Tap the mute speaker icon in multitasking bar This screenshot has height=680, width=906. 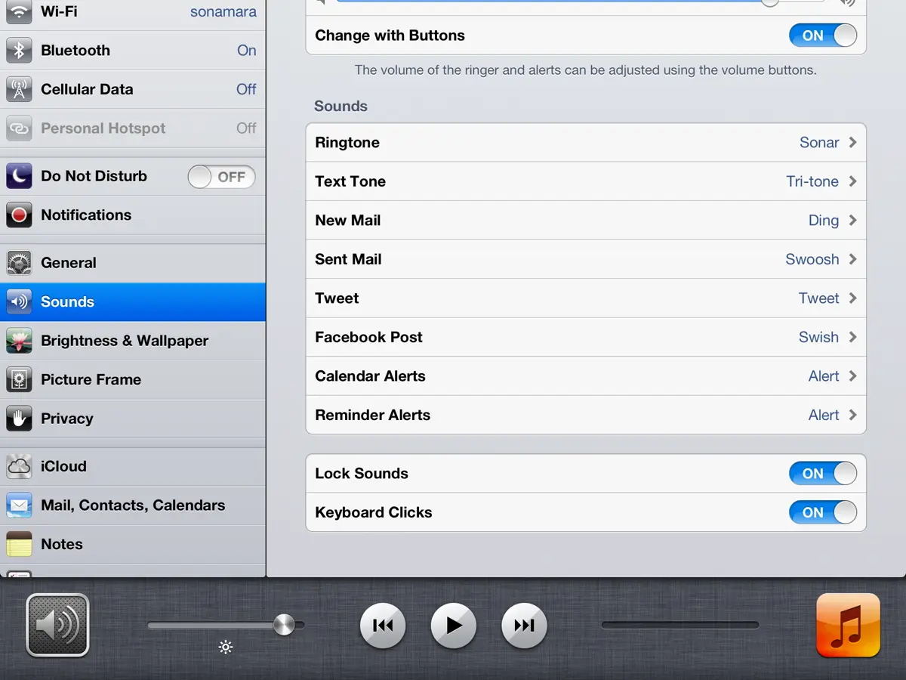(57, 625)
